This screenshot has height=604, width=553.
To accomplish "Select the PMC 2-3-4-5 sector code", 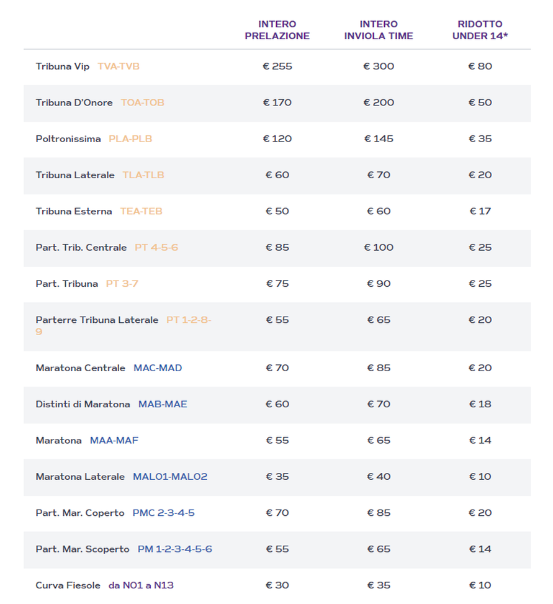I will tap(164, 513).
